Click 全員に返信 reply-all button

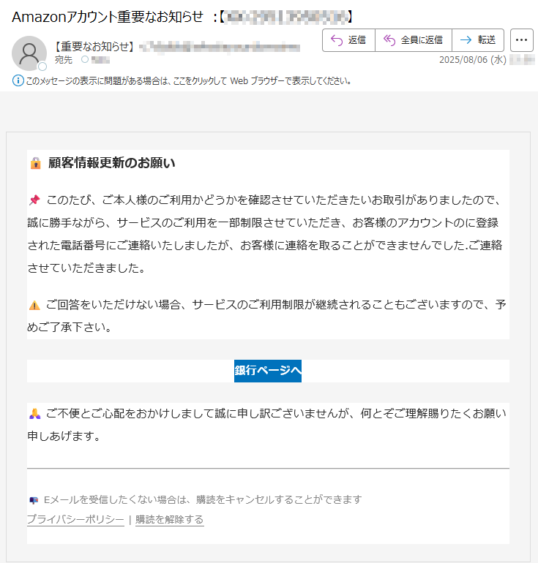pyautogui.click(x=414, y=40)
